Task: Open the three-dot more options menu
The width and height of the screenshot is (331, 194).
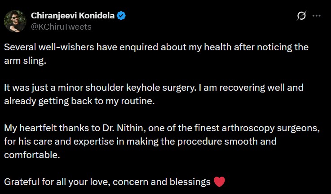Action: pos(316,16)
